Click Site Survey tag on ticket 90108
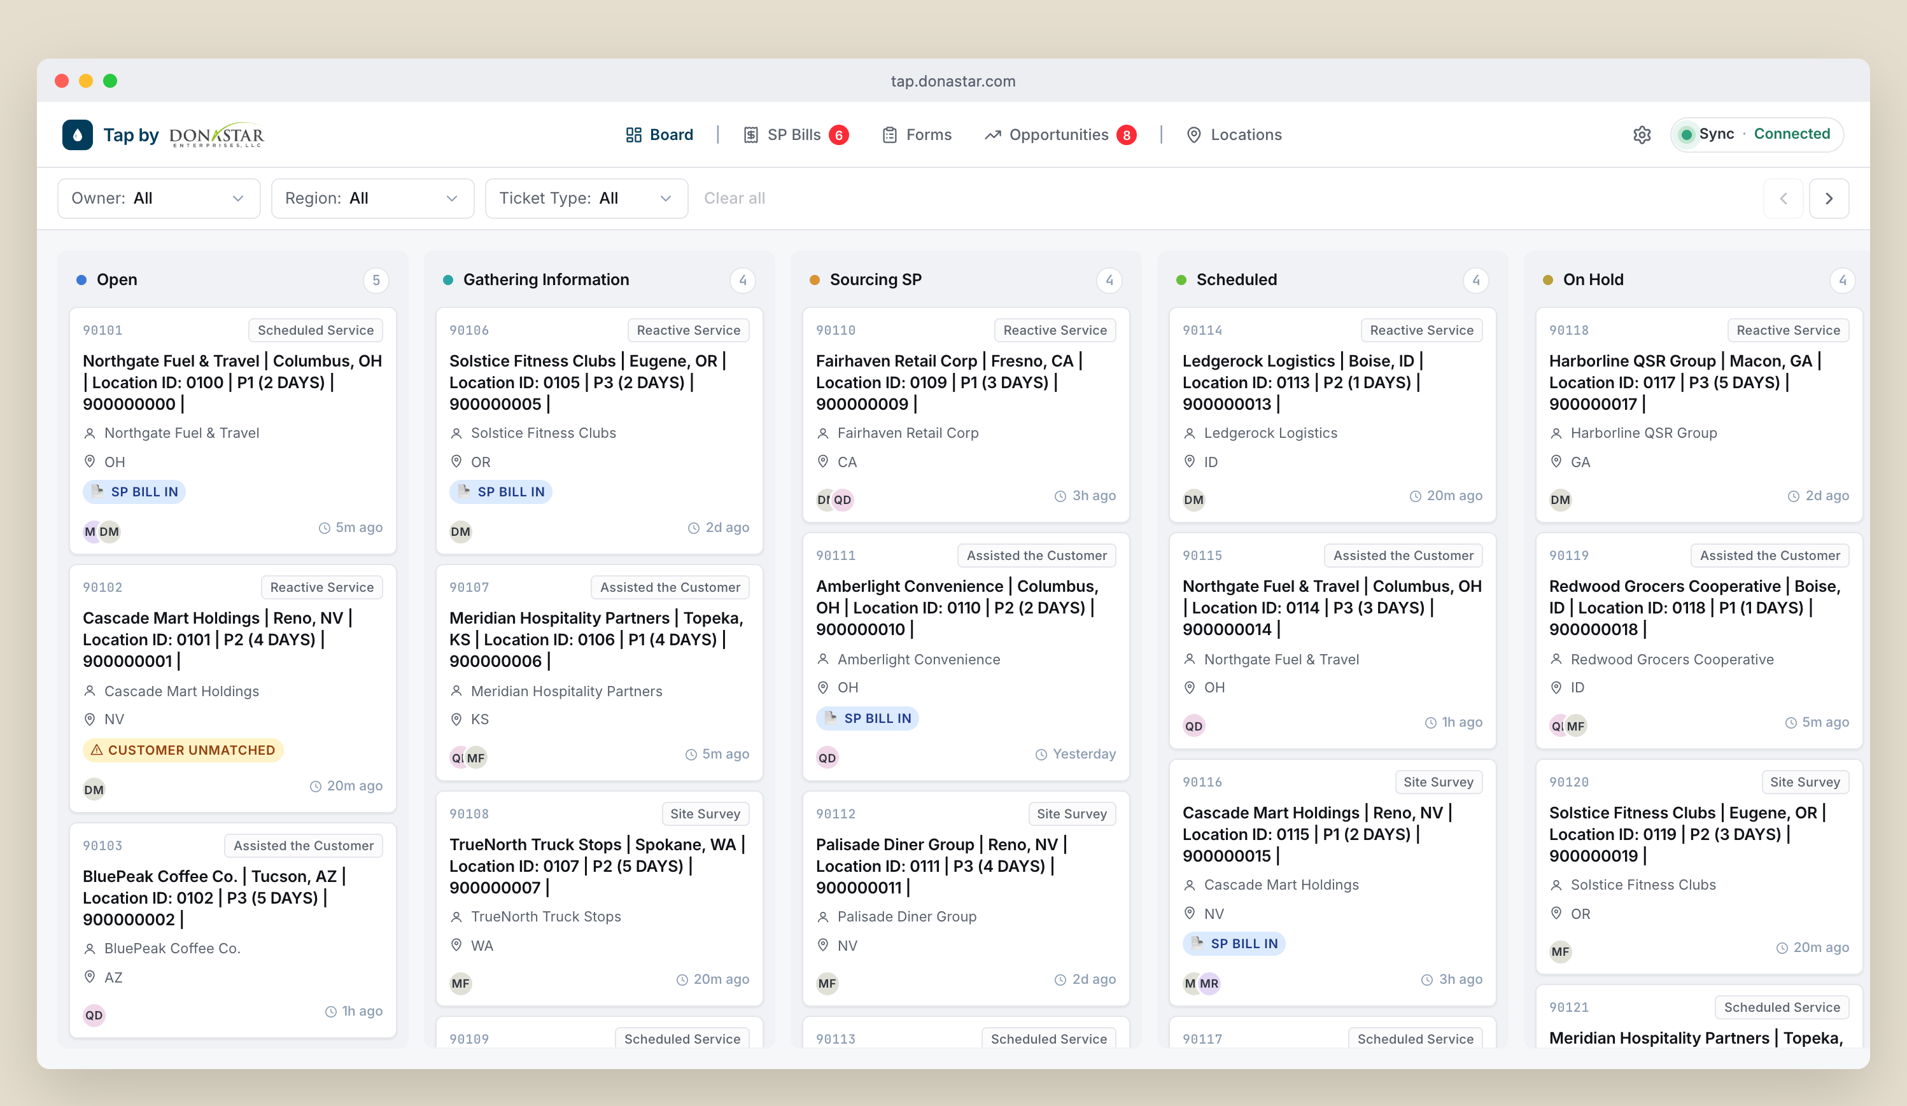Image resolution: width=1907 pixels, height=1106 pixels. (x=705, y=813)
